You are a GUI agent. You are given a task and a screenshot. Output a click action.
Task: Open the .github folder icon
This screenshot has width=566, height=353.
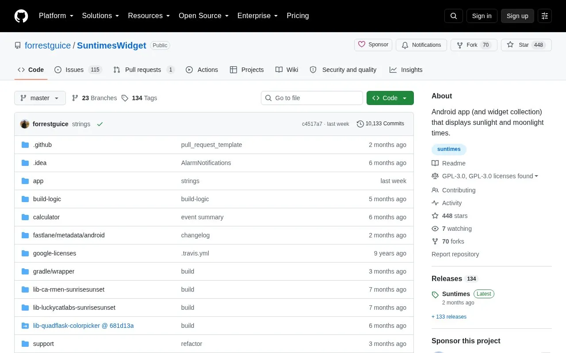tap(25, 145)
